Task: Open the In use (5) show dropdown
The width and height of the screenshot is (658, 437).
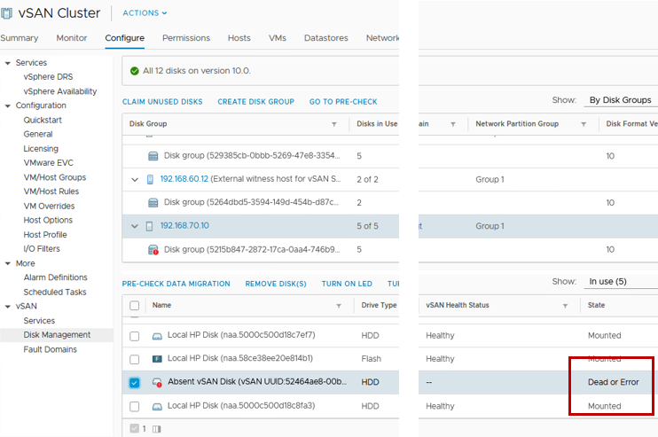Action: click(x=621, y=281)
